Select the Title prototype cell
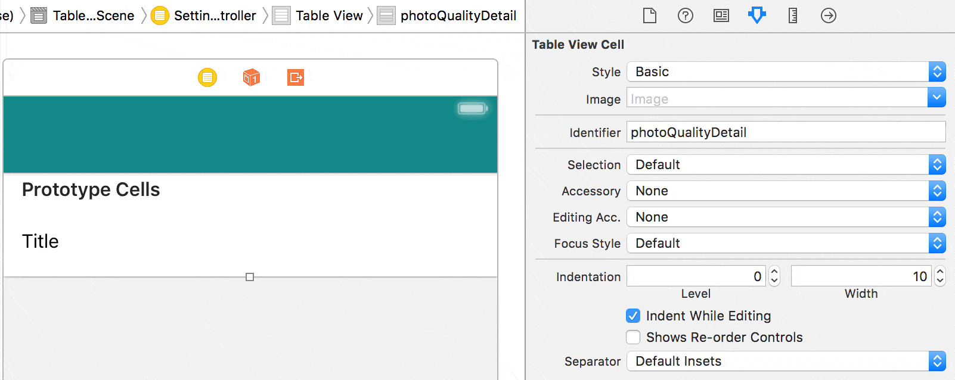 [250, 241]
